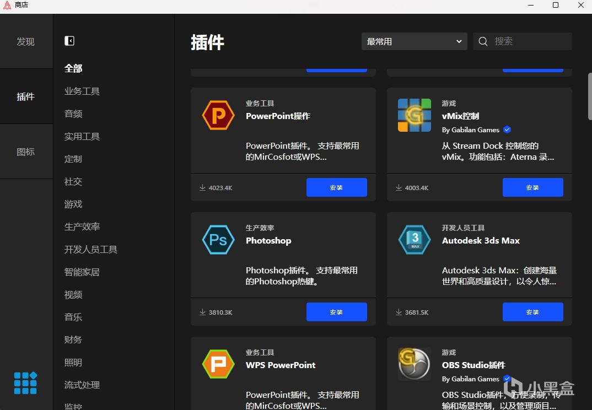This screenshot has width=592, height=410.
Task: Click download icon next to 4023.4K
Action: point(203,187)
